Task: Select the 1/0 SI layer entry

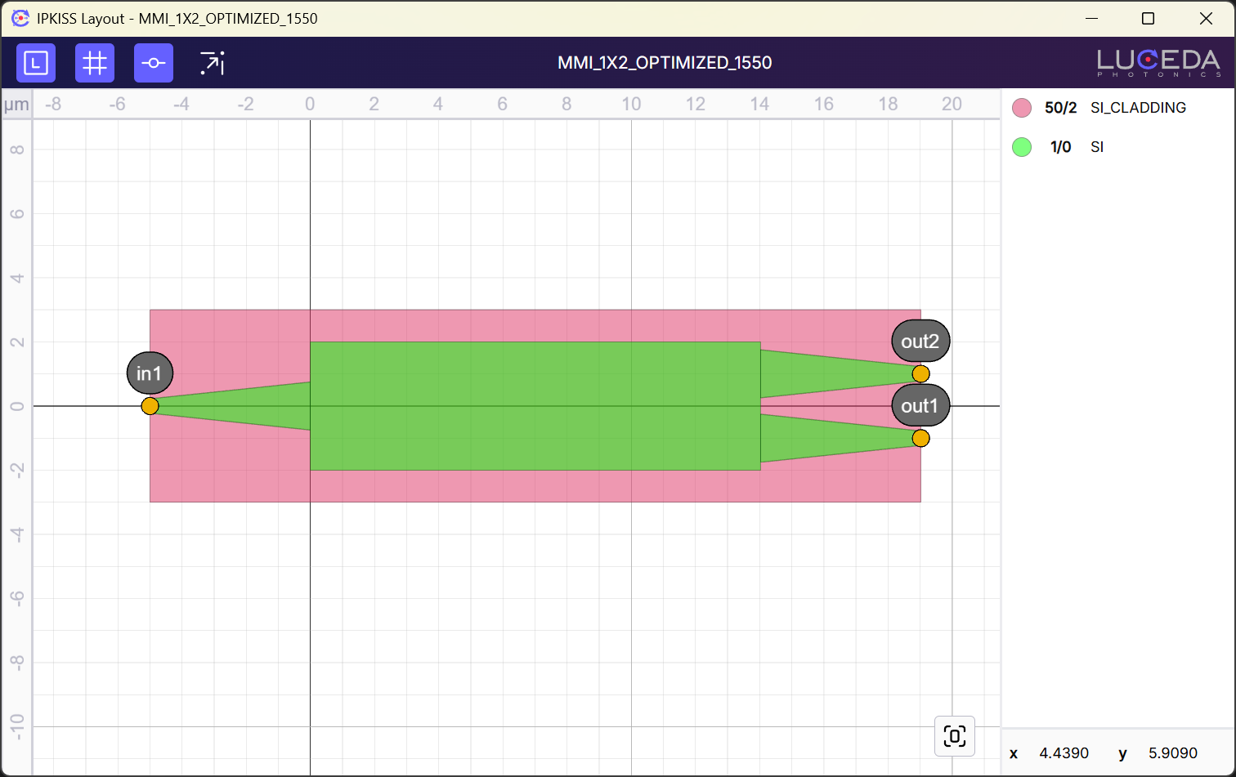Action: pos(1061,147)
